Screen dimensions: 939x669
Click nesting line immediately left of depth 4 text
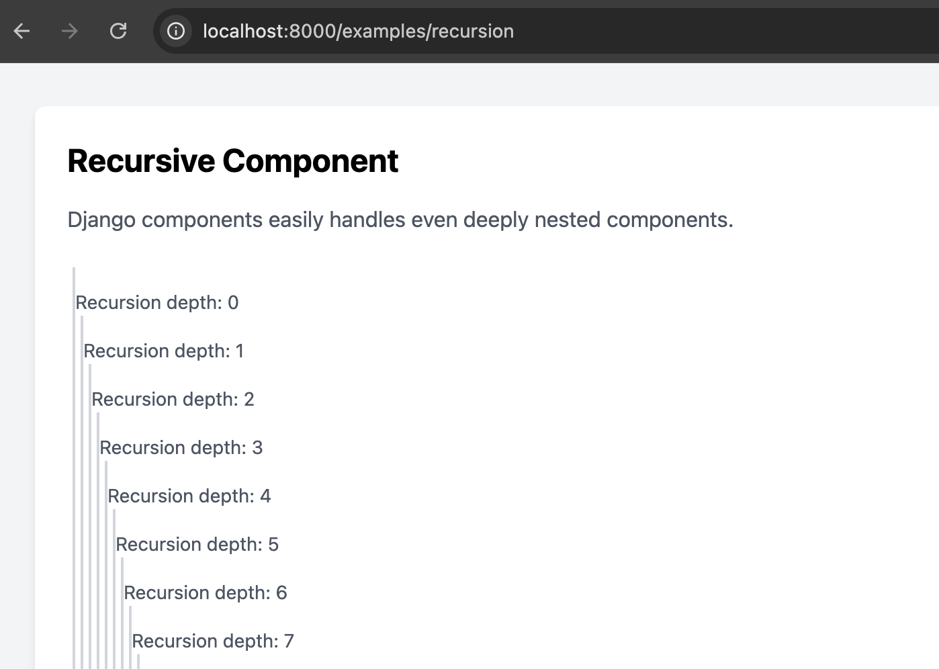coord(106,496)
